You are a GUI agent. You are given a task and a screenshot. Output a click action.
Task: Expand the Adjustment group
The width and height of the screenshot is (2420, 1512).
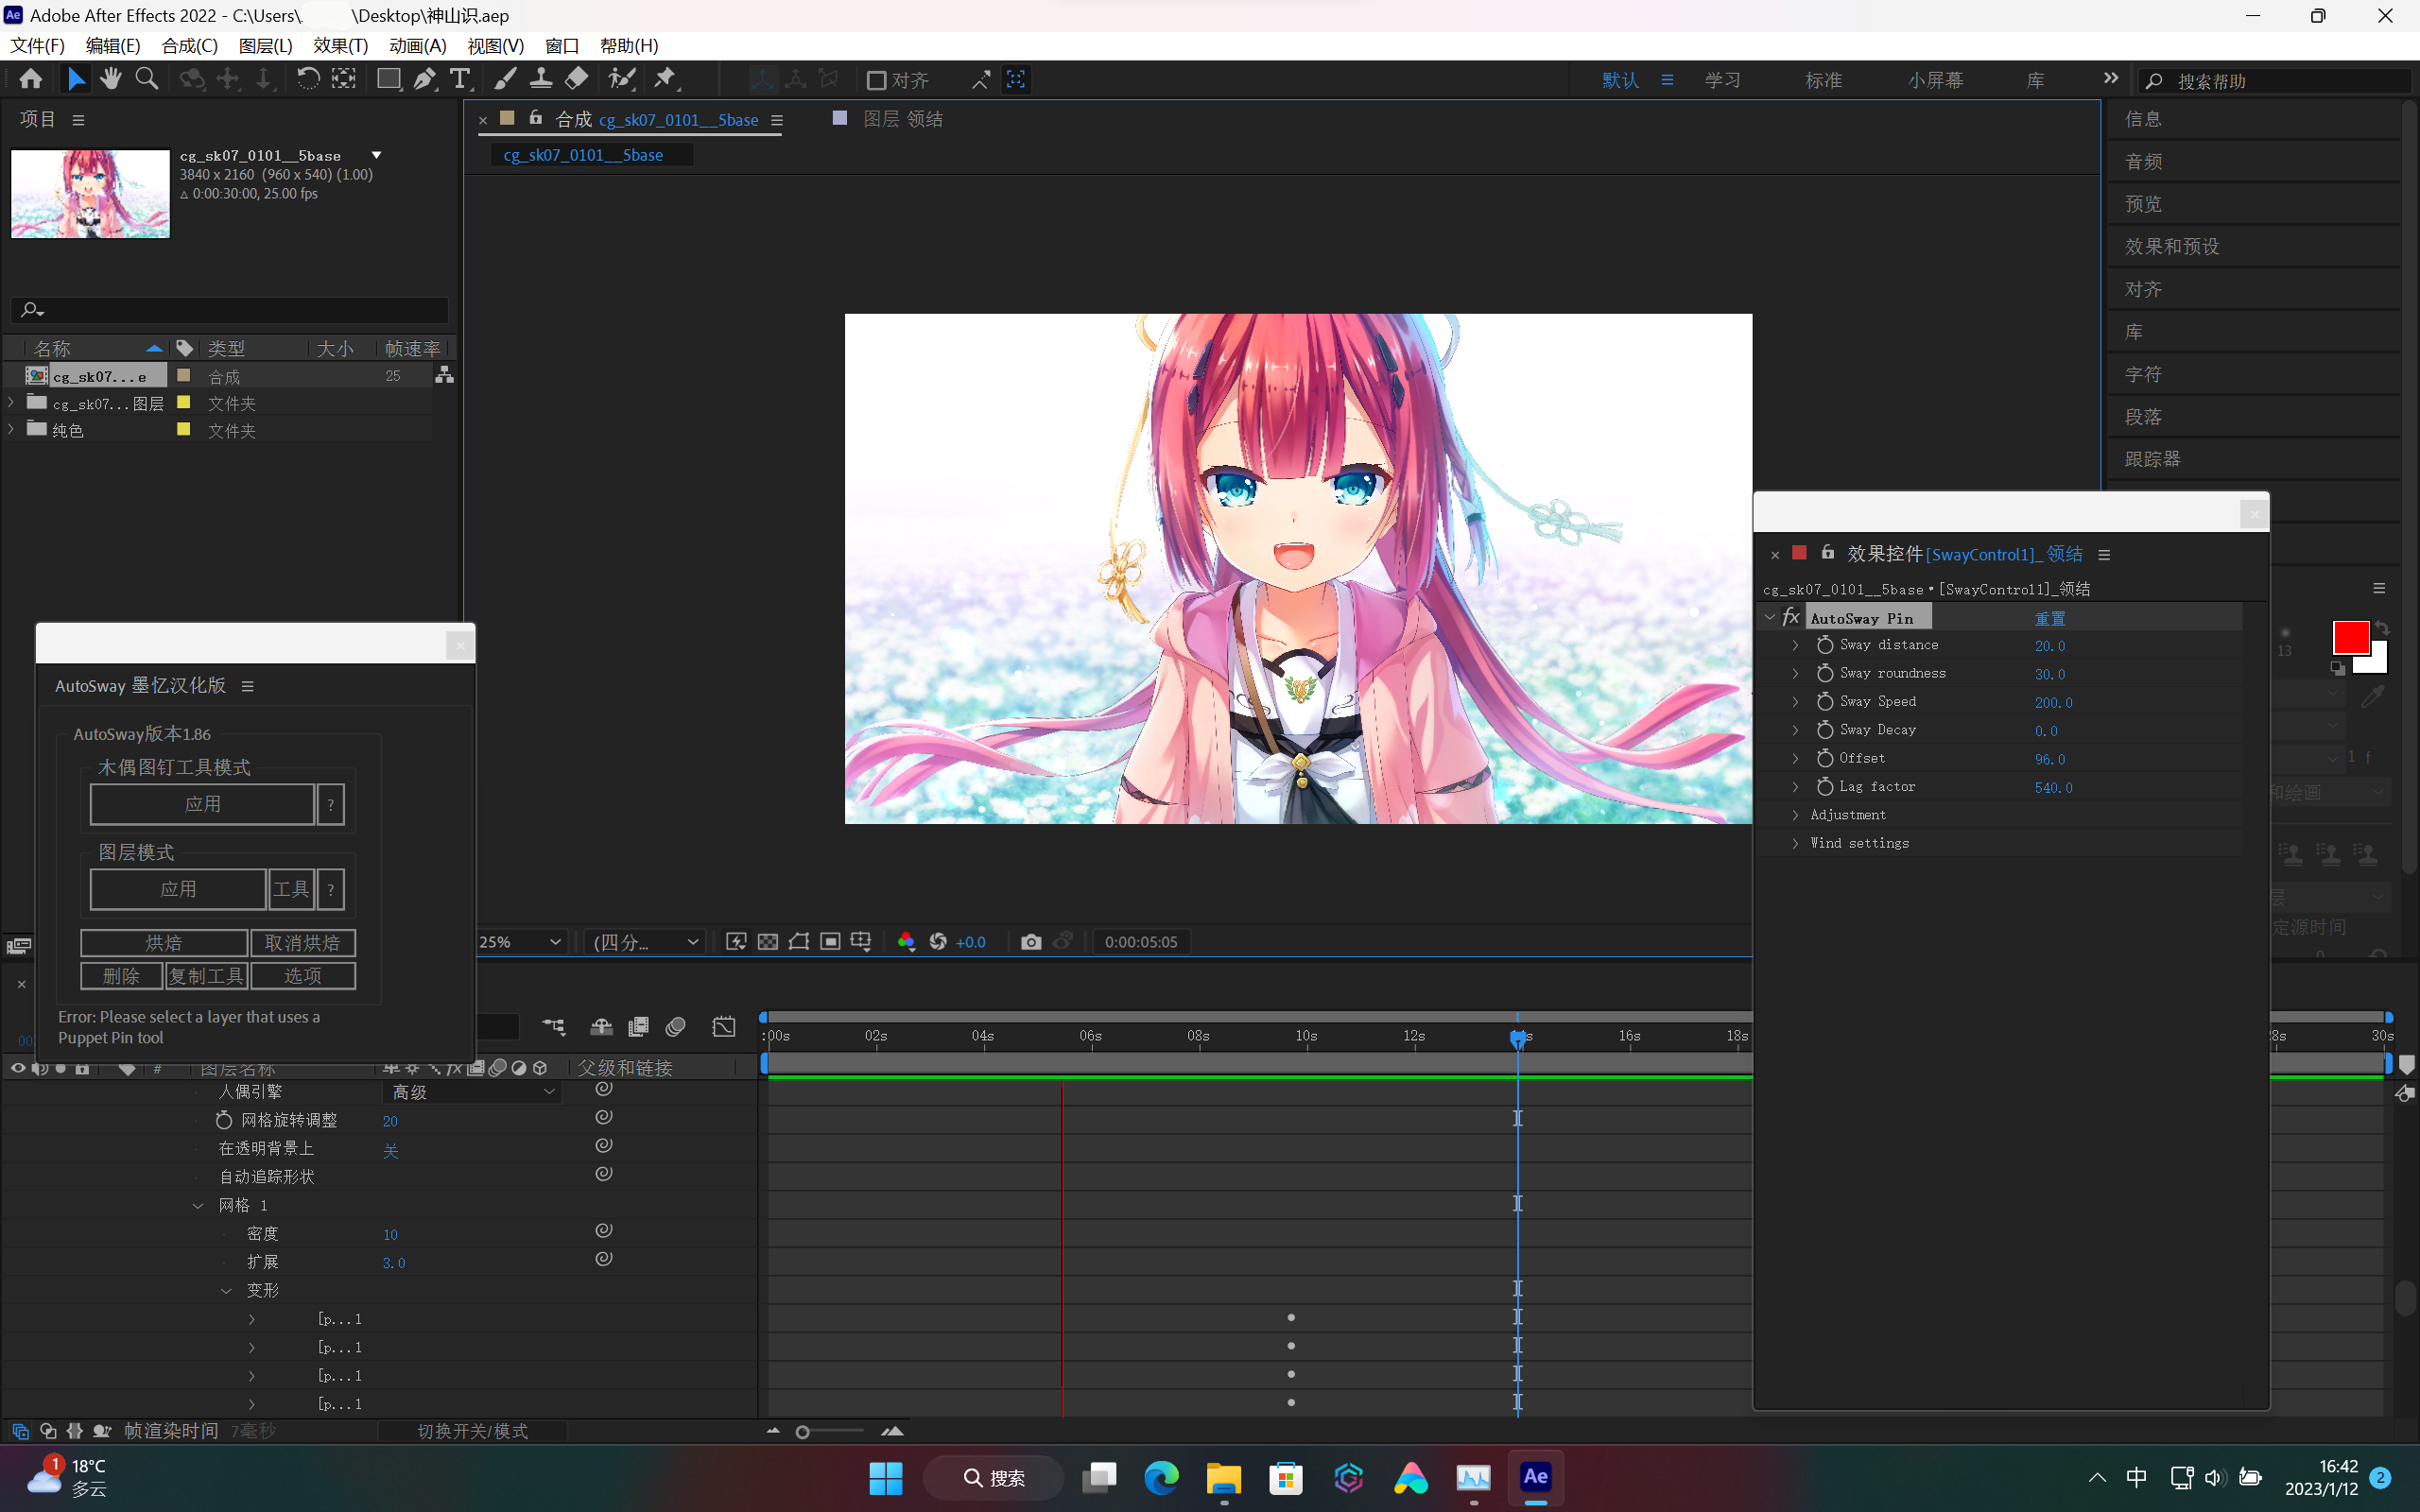[x=1795, y=815]
